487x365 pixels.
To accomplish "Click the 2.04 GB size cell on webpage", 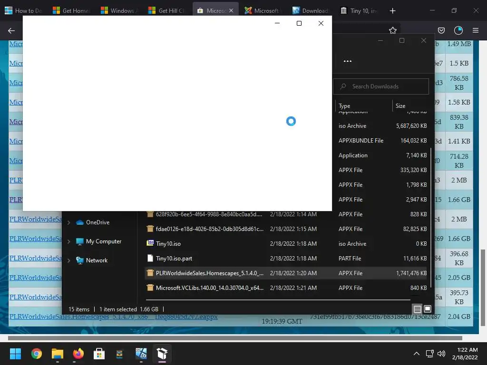I will click(x=459, y=317).
